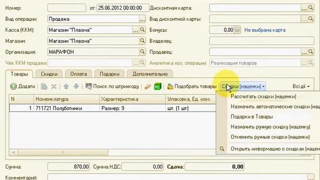Click the Не выбрана карта link
Image resolution: width=320 pixels, height=180 pixels.
click(265, 30)
